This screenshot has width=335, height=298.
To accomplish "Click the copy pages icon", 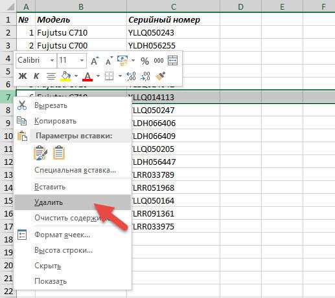I will point(22,121).
